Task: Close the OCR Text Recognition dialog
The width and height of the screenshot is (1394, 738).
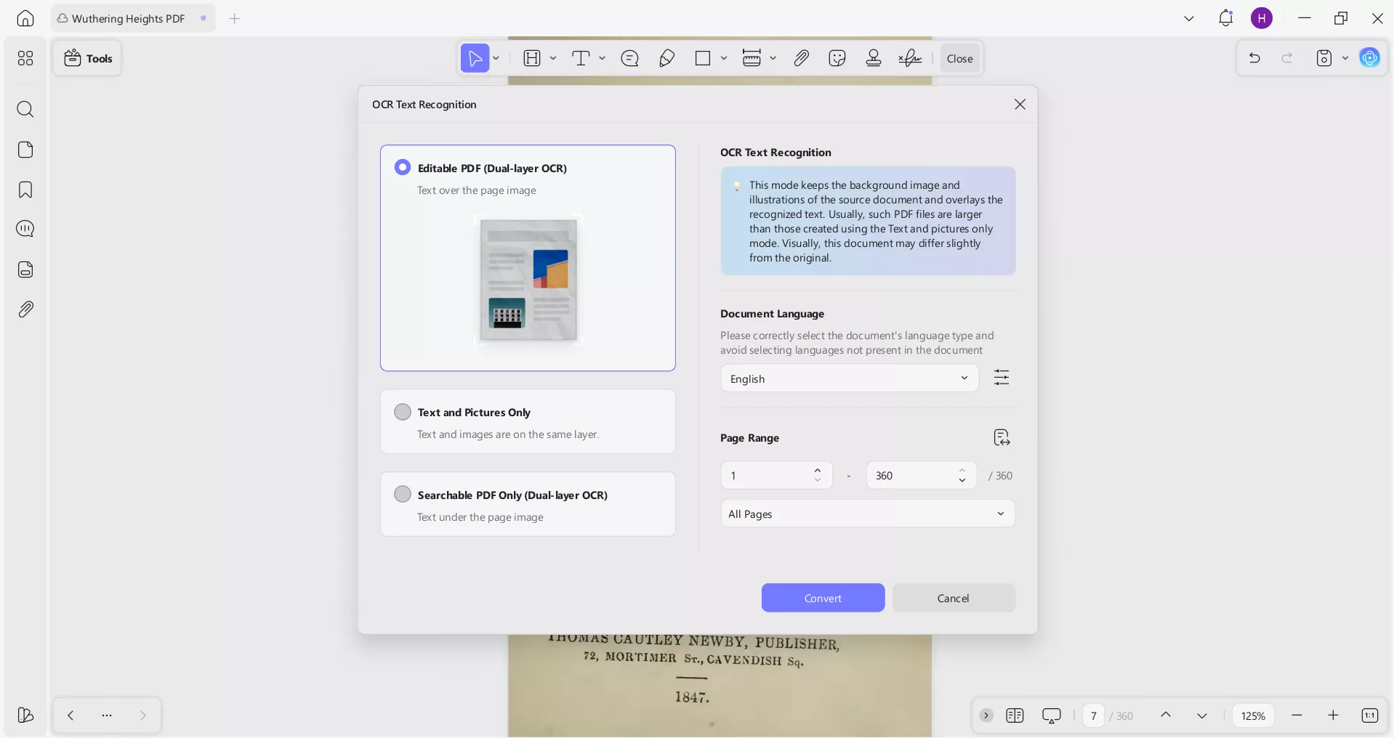Action: [1020, 104]
